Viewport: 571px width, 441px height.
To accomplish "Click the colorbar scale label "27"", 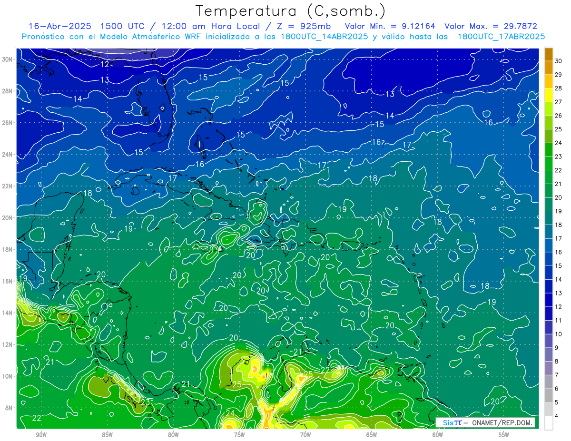I will click(558, 101).
